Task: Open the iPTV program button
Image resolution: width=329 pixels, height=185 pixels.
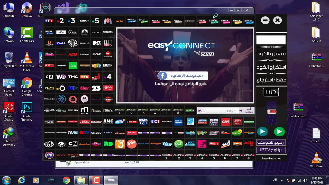Action: coord(271,150)
